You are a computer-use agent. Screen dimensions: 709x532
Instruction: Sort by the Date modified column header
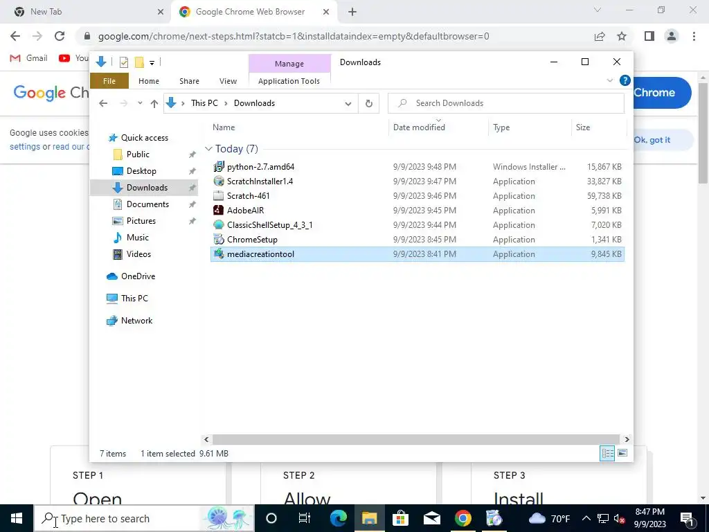point(438,127)
